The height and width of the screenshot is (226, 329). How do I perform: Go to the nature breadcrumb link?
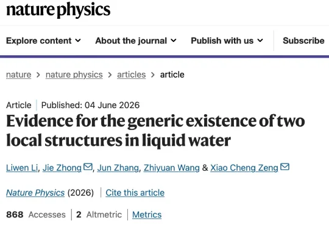pyautogui.click(x=19, y=75)
